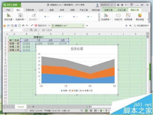Screen dimensions: 153x115
Task: Click the undo arrow icon
Action: point(23,26)
